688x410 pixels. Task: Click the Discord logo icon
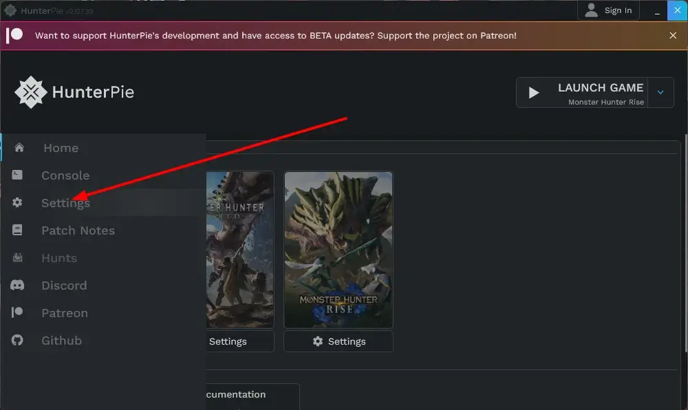point(17,285)
